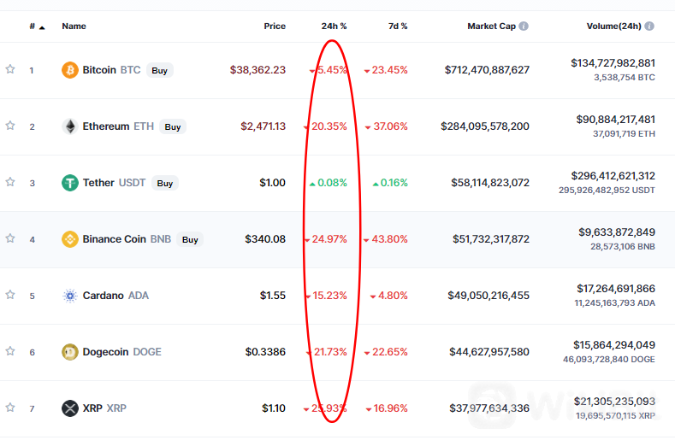
Task: Sort table by 7d % column header
Action: click(x=397, y=26)
